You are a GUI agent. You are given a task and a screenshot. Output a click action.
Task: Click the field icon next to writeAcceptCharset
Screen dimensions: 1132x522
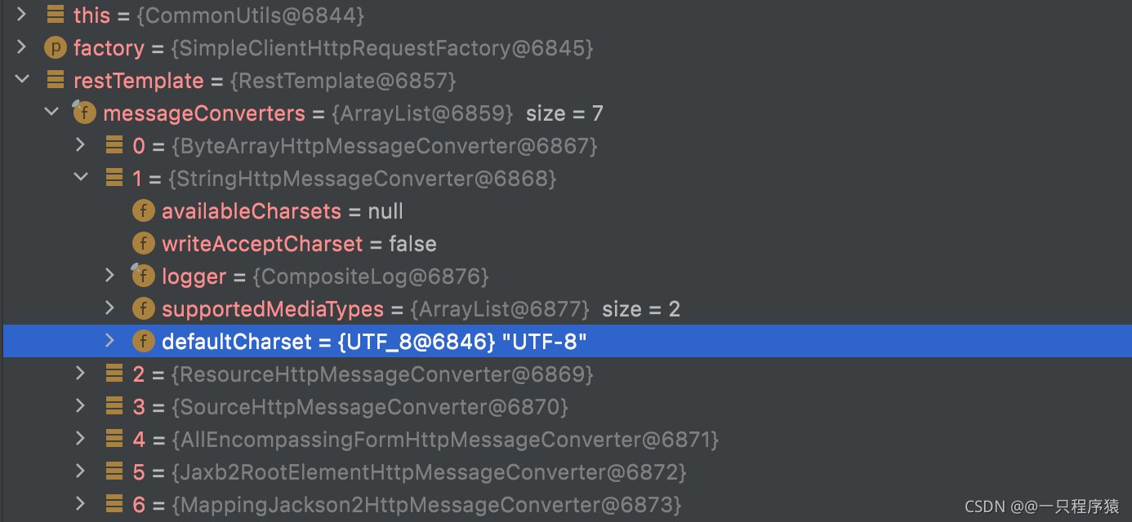tap(144, 243)
